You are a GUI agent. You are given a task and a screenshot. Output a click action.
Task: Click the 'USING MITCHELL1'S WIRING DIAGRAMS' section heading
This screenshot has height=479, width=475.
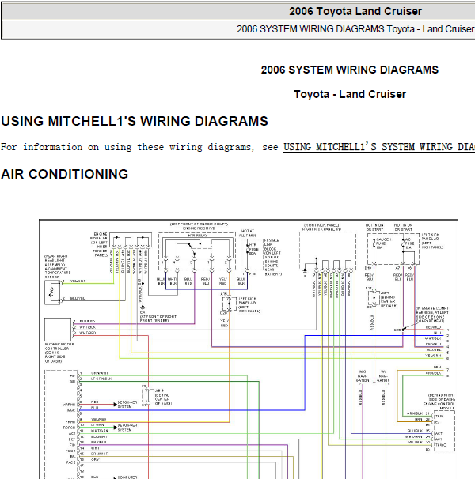[135, 121]
